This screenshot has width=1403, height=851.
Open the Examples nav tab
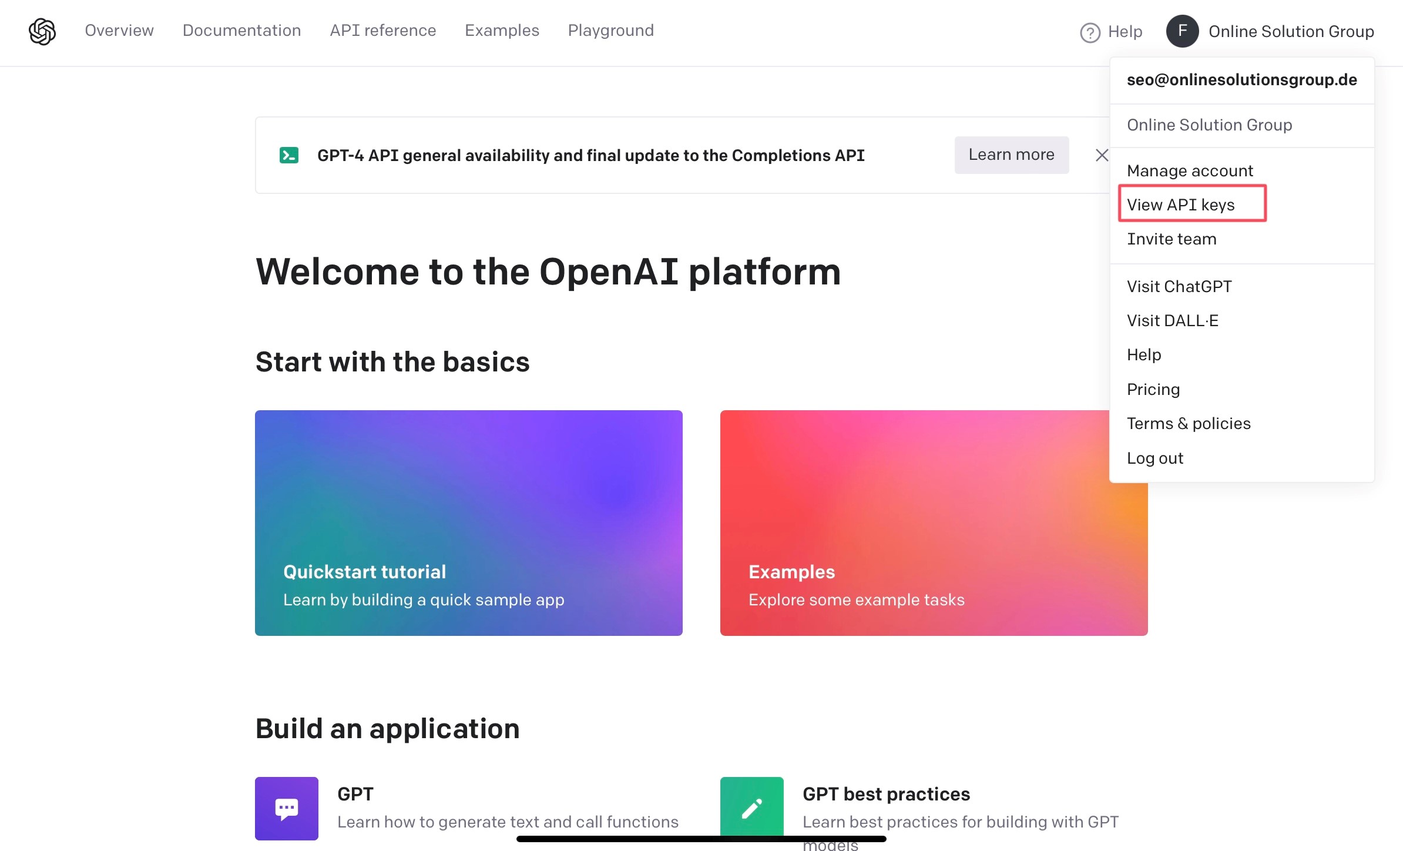502,31
